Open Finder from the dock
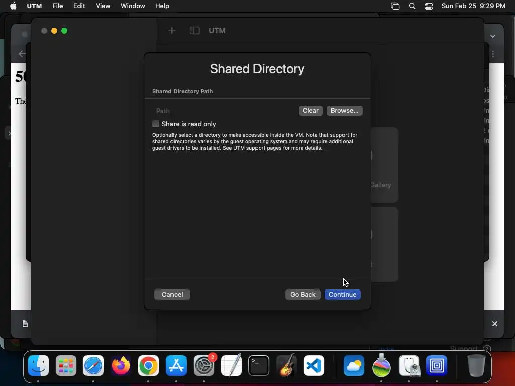This screenshot has width=515, height=386. (x=38, y=365)
